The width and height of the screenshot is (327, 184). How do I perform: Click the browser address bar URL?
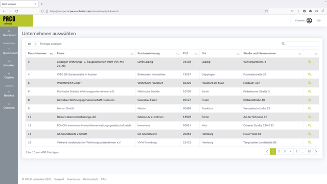(84, 11)
